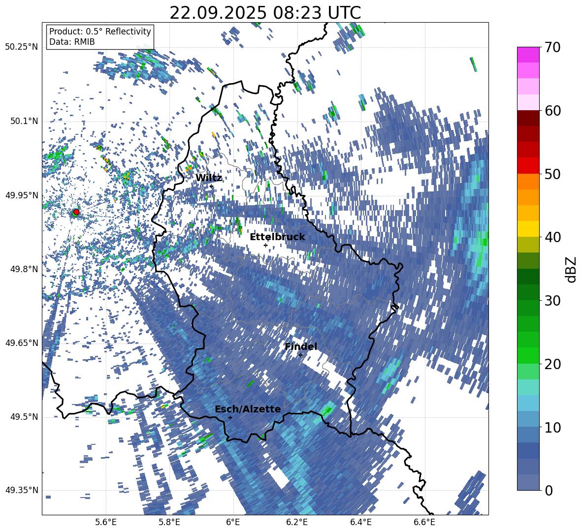This screenshot has width=583, height=532.
Task: Click the cross marker below Esch/Alzette
Action: 230,417
